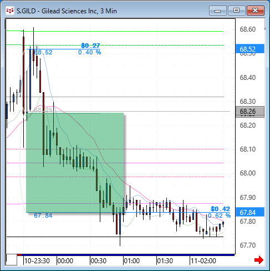Click the chart icon in title bar
Image resolution: width=270 pixels, height=271 pixels.
[x=10, y=11]
